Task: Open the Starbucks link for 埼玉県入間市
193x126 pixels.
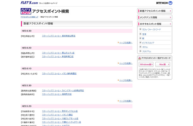Action: (57, 115)
